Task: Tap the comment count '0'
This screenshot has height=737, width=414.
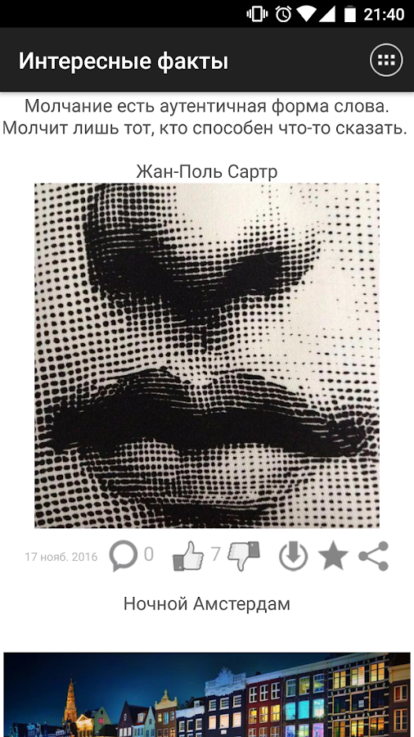Action: [148, 554]
